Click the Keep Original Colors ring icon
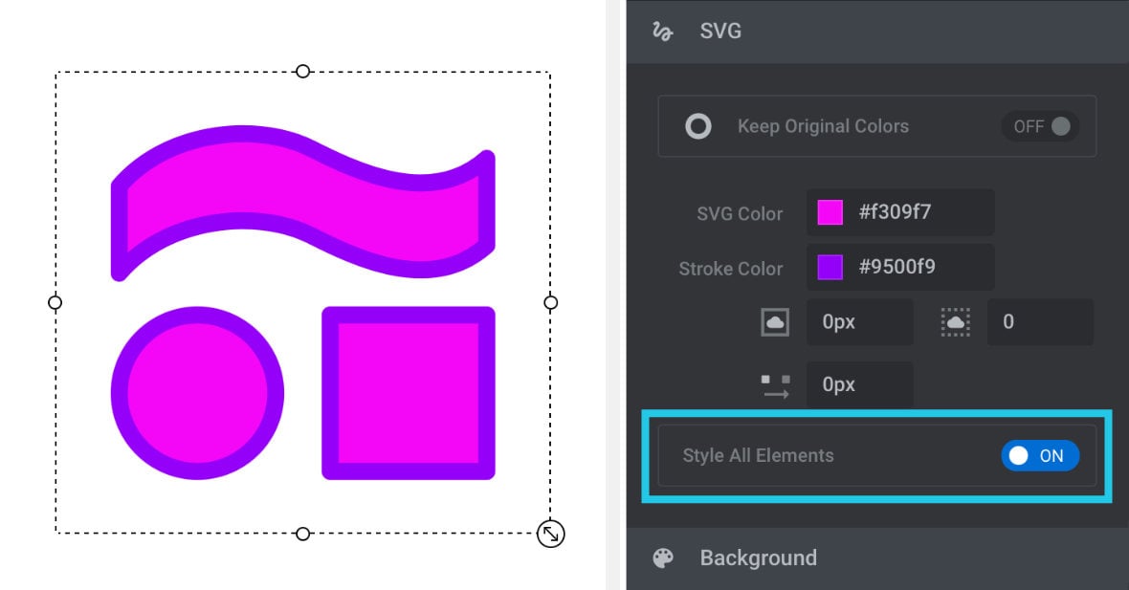Screen dimensions: 1129x590 [x=697, y=126]
